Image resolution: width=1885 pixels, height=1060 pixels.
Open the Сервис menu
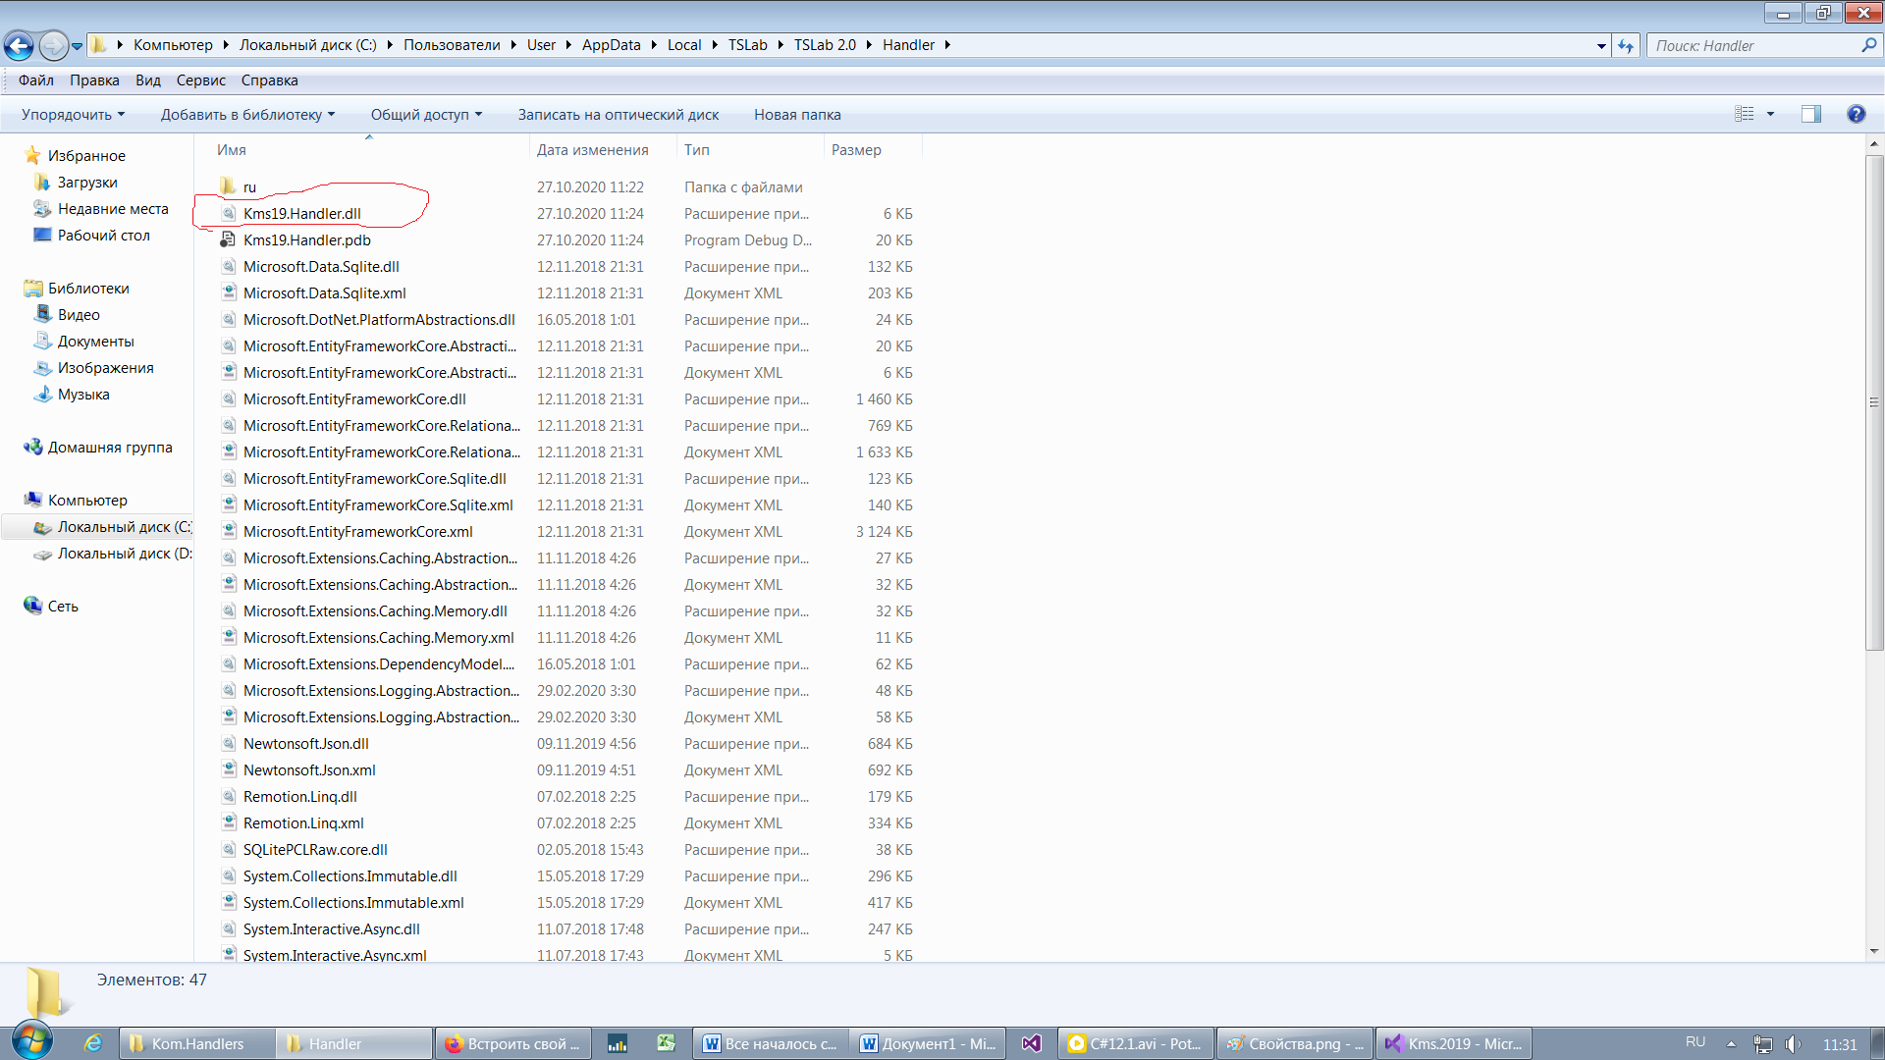(x=200, y=80)
